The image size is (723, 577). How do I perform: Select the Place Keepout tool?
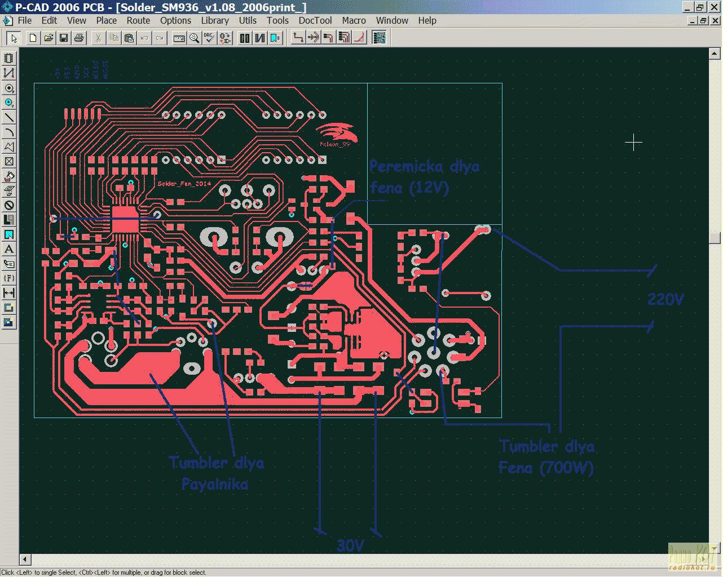9,205
